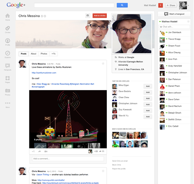Chat with Shawn Foust

[x=174, y=47]
